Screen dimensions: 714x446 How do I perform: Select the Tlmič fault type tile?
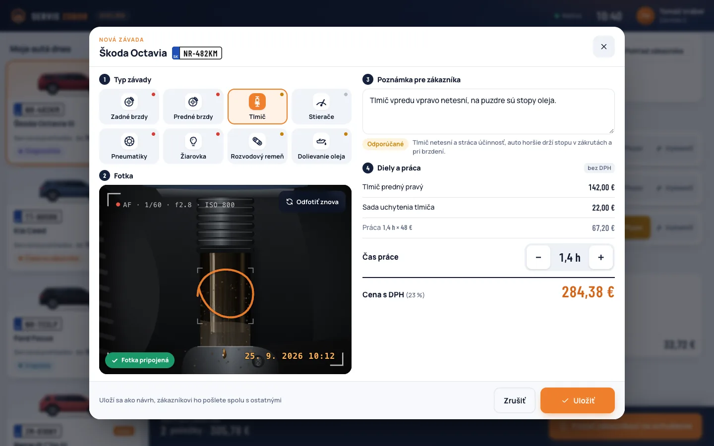coord(257,107)
